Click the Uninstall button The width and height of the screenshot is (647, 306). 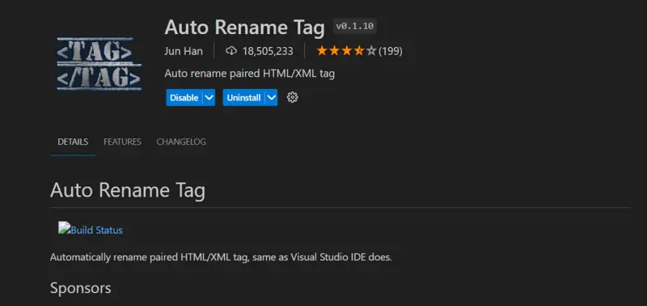click(x=244, y=97)
